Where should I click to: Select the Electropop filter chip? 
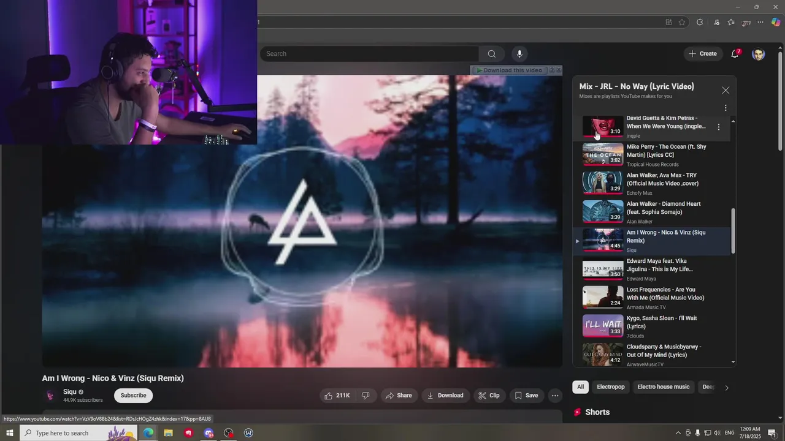[x=611, y=387]
